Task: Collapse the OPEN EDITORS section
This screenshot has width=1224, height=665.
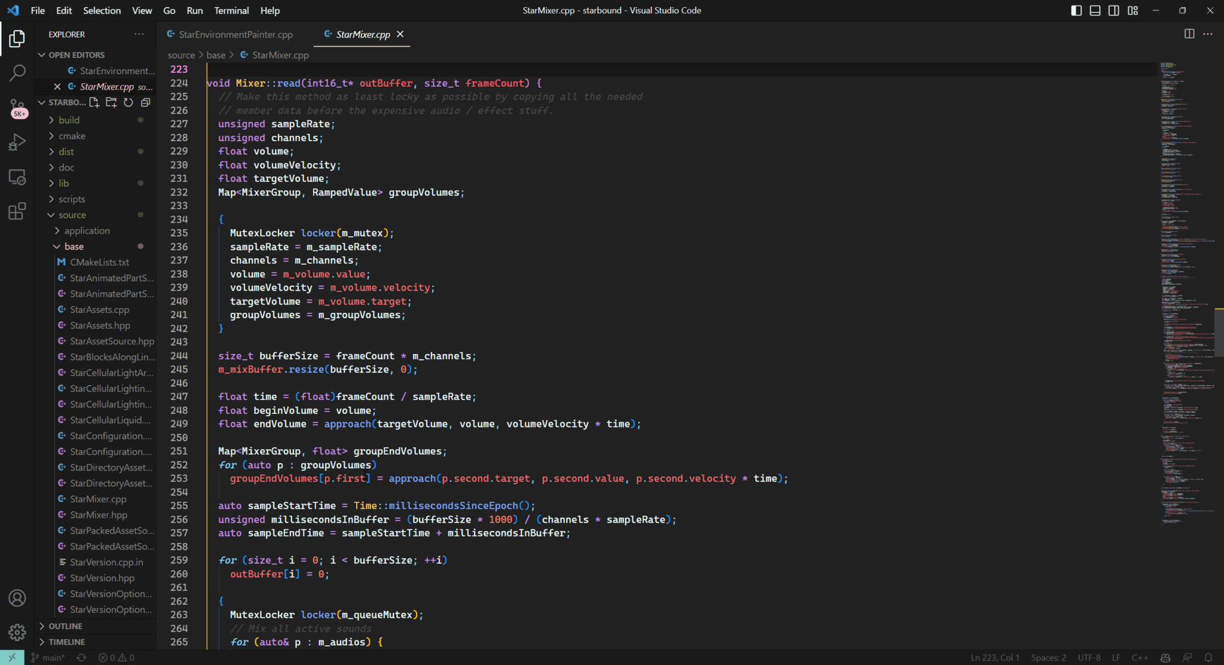Action: pyautogui.click(x=96, y=55)
